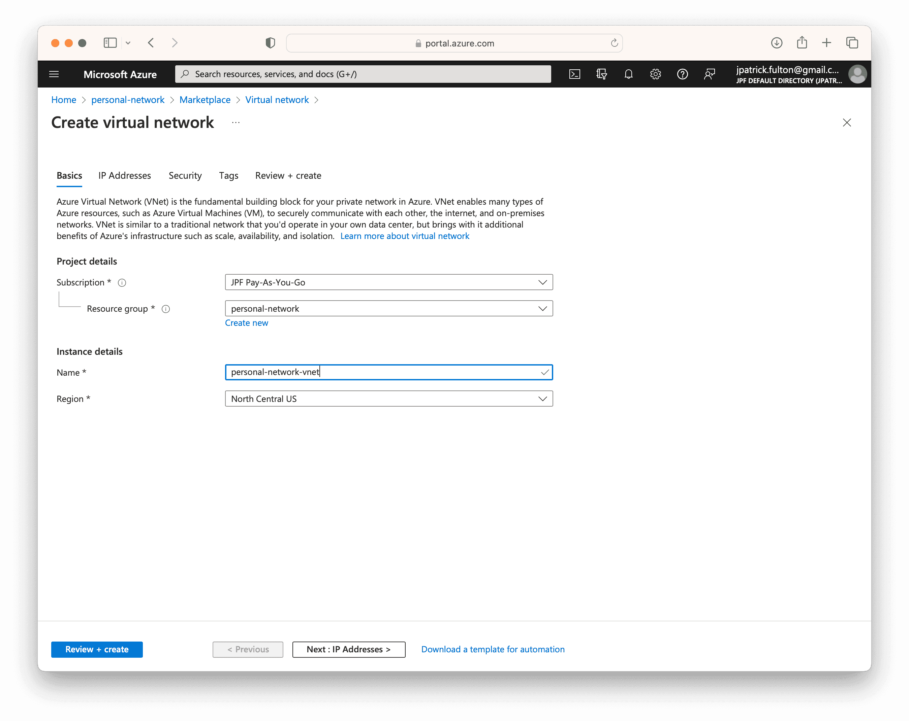This screenshot has width=909, height=721.
Task: Click the Microsoft Azure logo text
Action: [x=120, y=74]
